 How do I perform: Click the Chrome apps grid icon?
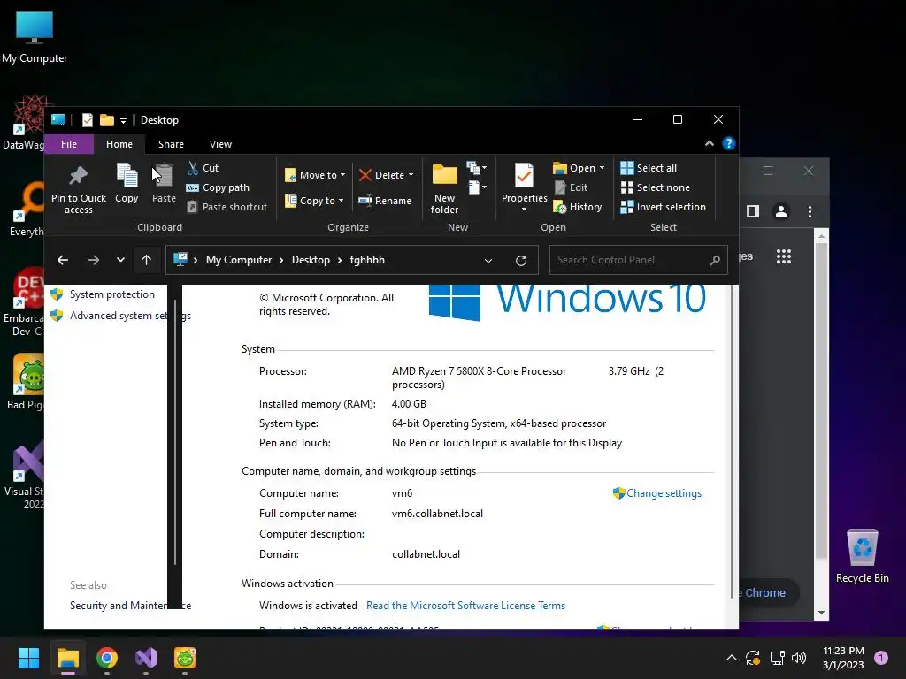tap(784, 256)
